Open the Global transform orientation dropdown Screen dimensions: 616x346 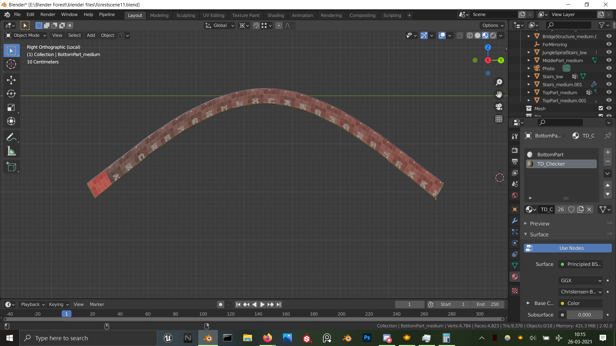[x=220, y=26]
